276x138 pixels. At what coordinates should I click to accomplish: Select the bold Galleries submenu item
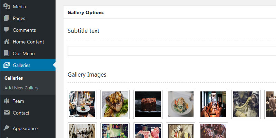tap(14, 78)
